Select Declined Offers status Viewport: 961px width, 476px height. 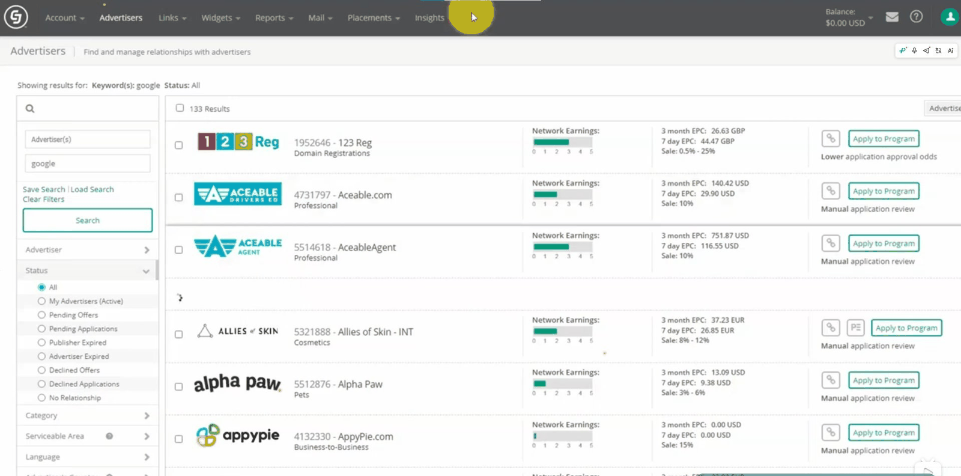(x=41, y=370)
